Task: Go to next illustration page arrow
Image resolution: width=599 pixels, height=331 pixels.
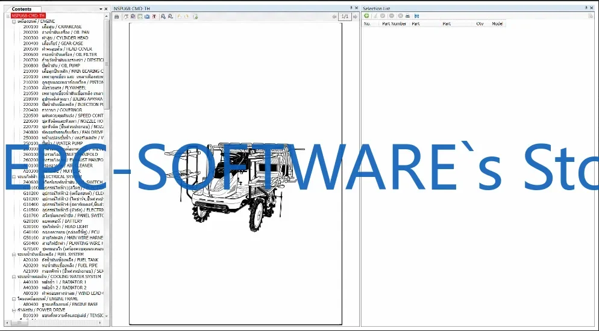Action: coord(356,17)
